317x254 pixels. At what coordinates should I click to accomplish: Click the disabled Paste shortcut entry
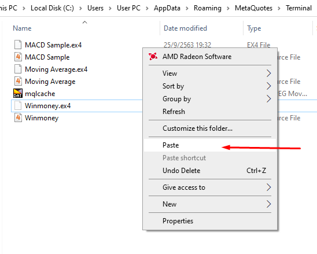coord(210,158)
